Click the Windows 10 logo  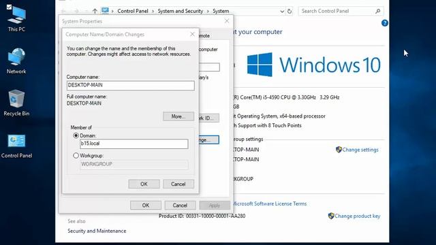[313, 65]
